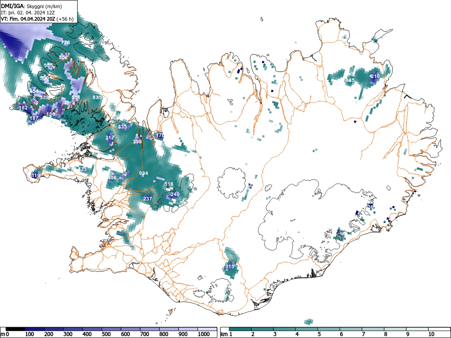Click the 180 value label on map
The width and height of the screenshot is (451, 338).
(51, 114)
